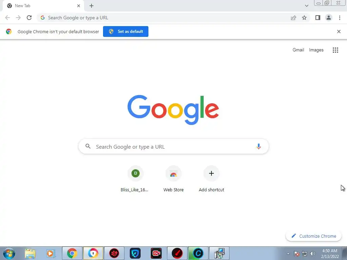This screenshot has height=260, width=347.
Task: Open the Gmail link
Action: coord(298,50)
